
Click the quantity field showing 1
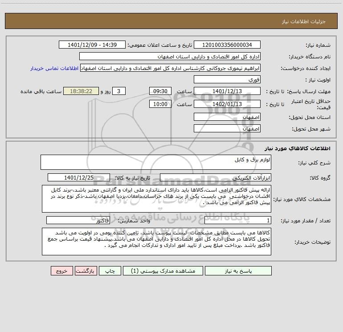(x=238, y=221)
